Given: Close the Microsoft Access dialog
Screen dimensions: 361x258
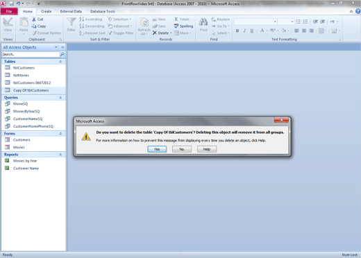Looking at the screenshot, I should pyautogui.click(x=281, y=120).
